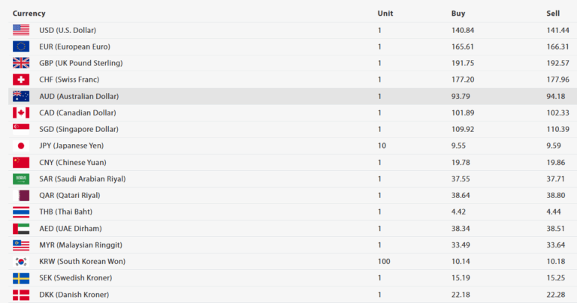Click the UK flag icon
The image size is (577, 303).
click(x=21, y=63)
